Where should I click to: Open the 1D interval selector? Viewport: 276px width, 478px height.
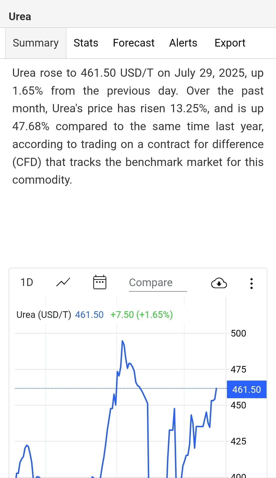(x=27, y=282)
